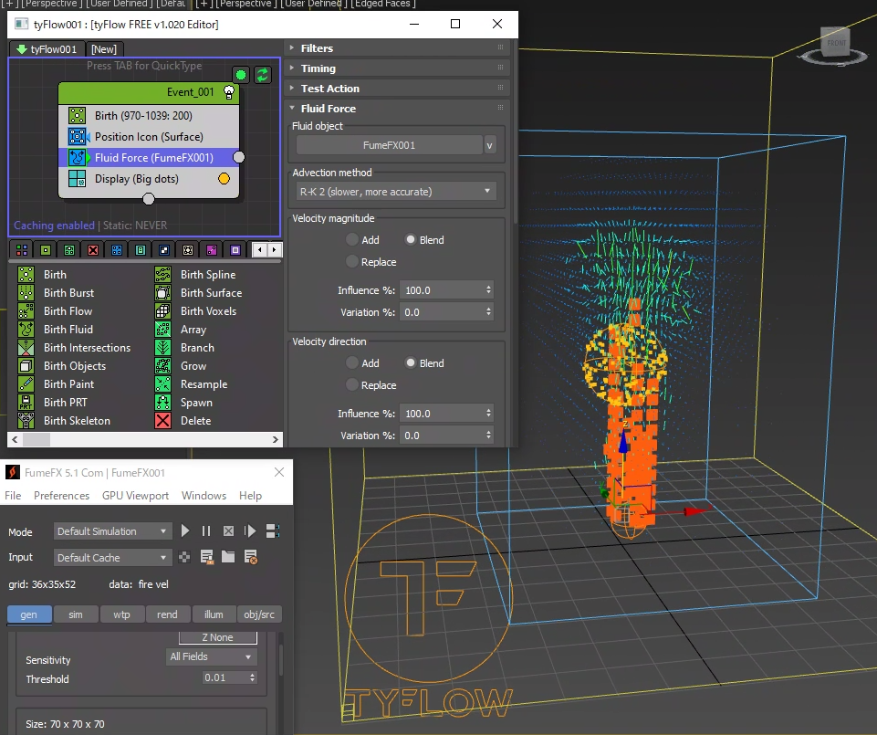Select Blend for Velocity magnitude

[411, 239]
